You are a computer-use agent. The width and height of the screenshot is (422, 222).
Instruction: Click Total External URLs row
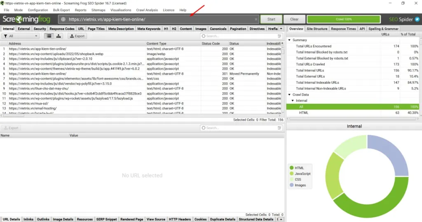(x=353, y=77)
